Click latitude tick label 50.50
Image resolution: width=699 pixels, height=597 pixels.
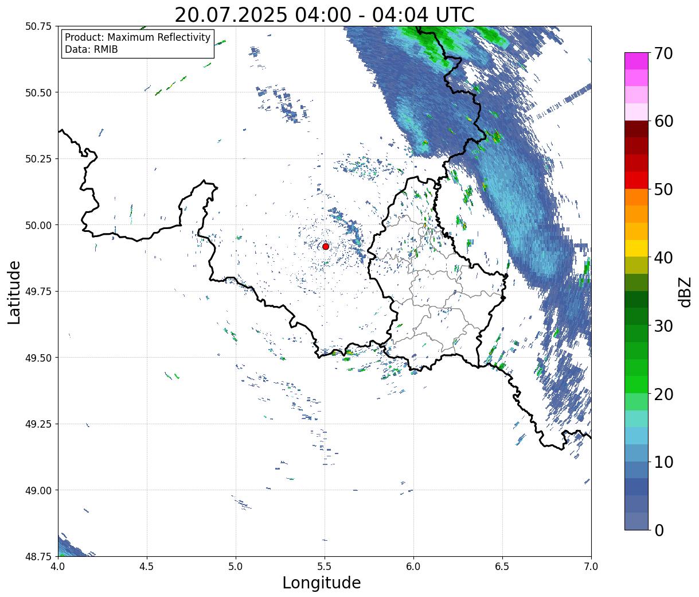38,92
